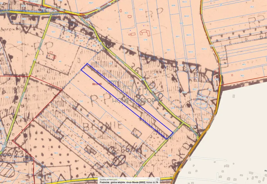Click parcel 47/12 label
This screenshot has width=267, height=184.
(x=19, y=42)
